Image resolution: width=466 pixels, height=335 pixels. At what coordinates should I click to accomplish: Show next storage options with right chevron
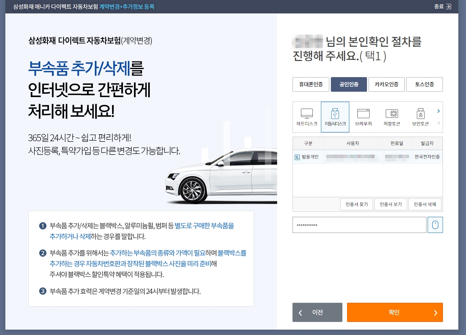[x=438, y=111]
